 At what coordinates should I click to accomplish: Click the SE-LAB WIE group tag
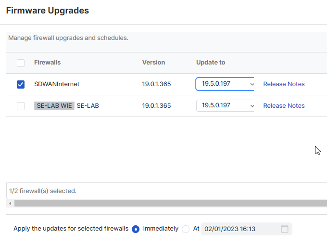(54, 106)
